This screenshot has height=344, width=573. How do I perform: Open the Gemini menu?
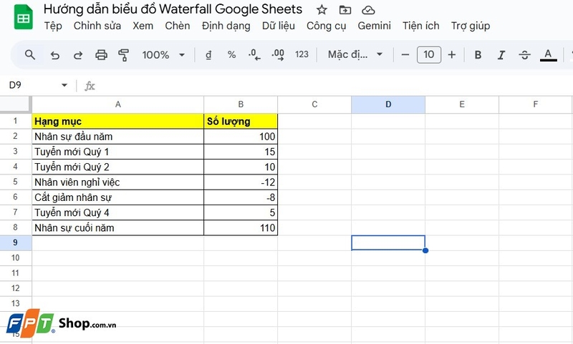pos(374,26)
